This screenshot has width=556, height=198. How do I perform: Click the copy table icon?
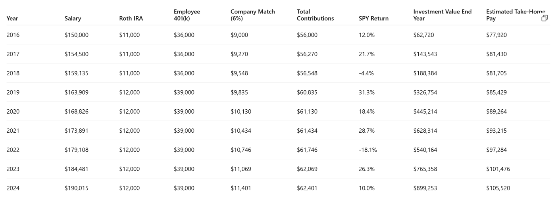pos(545,18)
